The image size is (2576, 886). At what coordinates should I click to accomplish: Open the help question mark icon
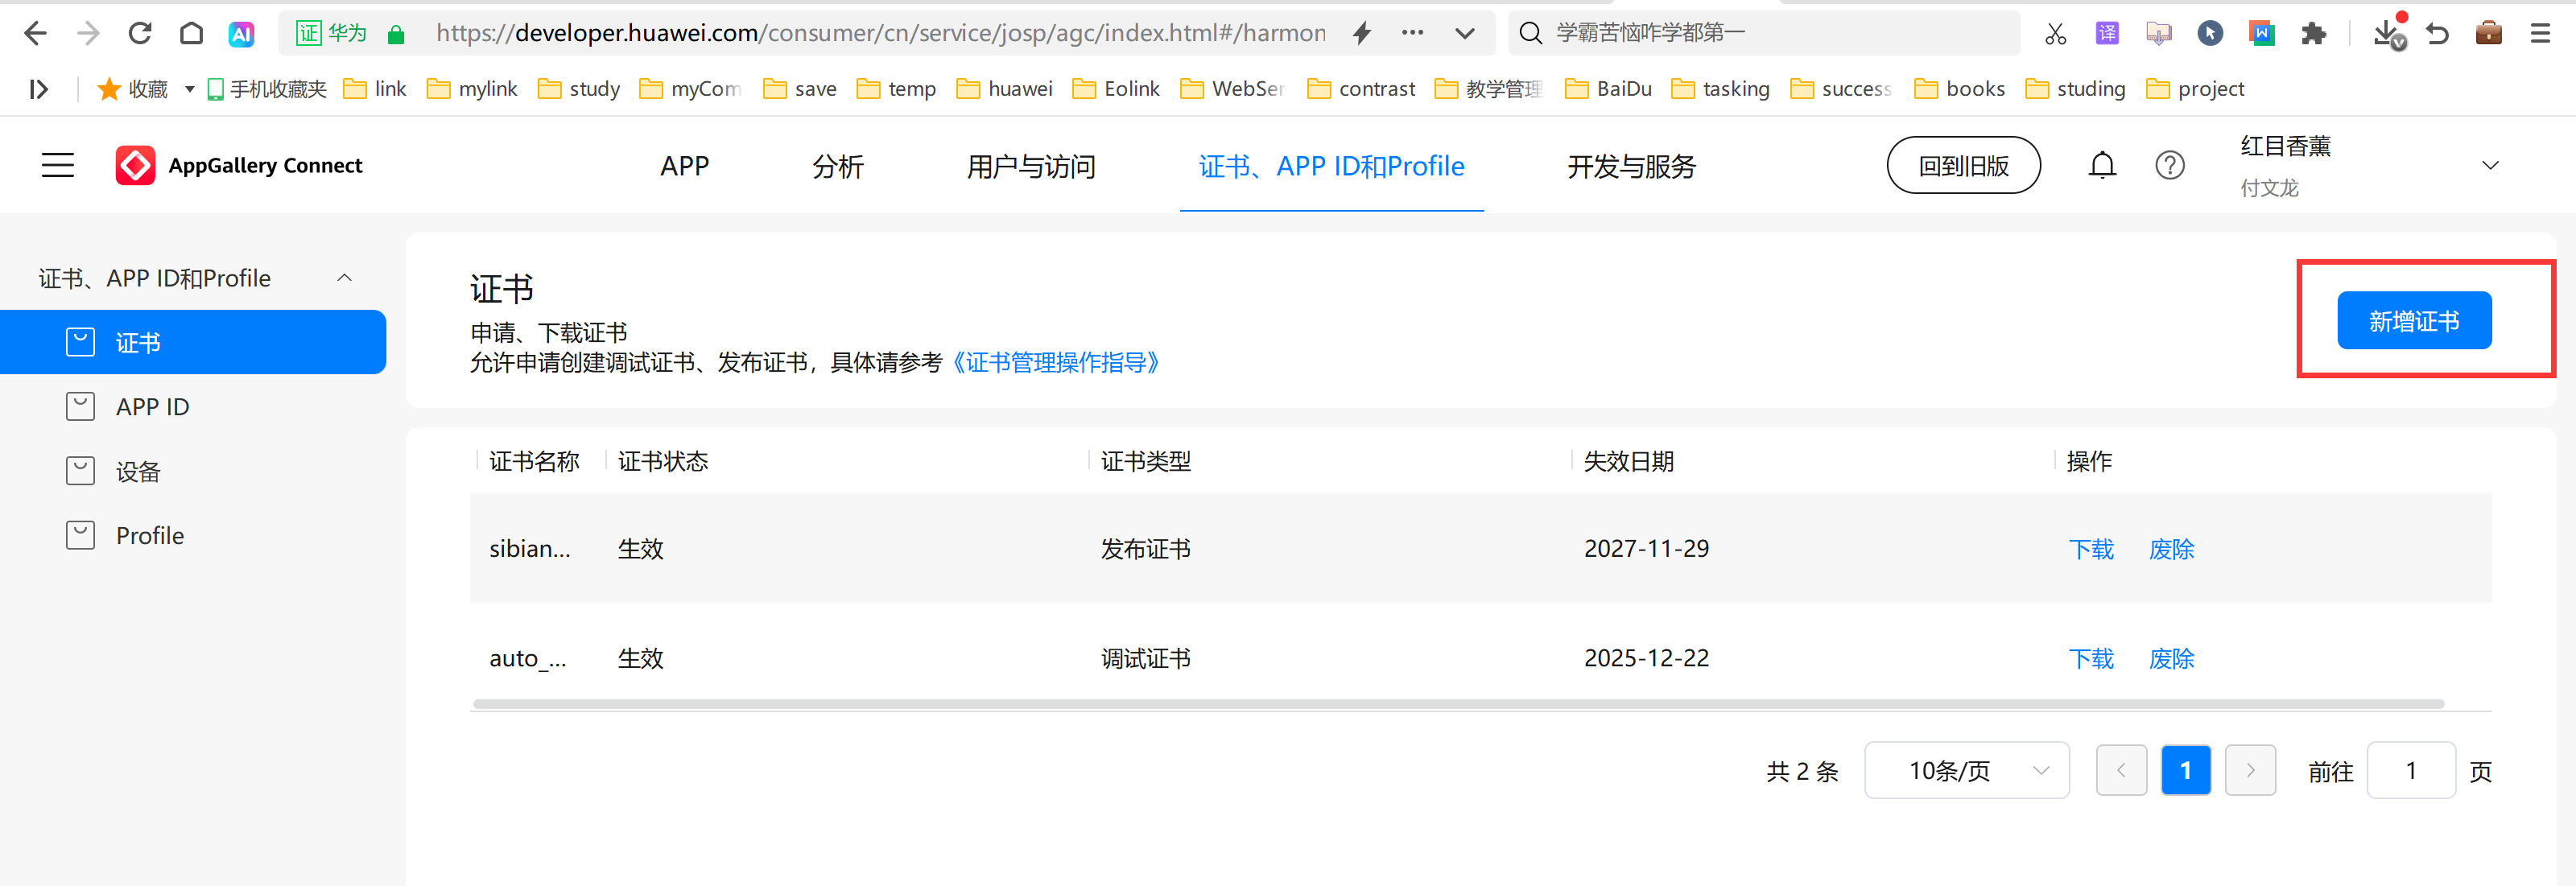tap(2169, 165)
